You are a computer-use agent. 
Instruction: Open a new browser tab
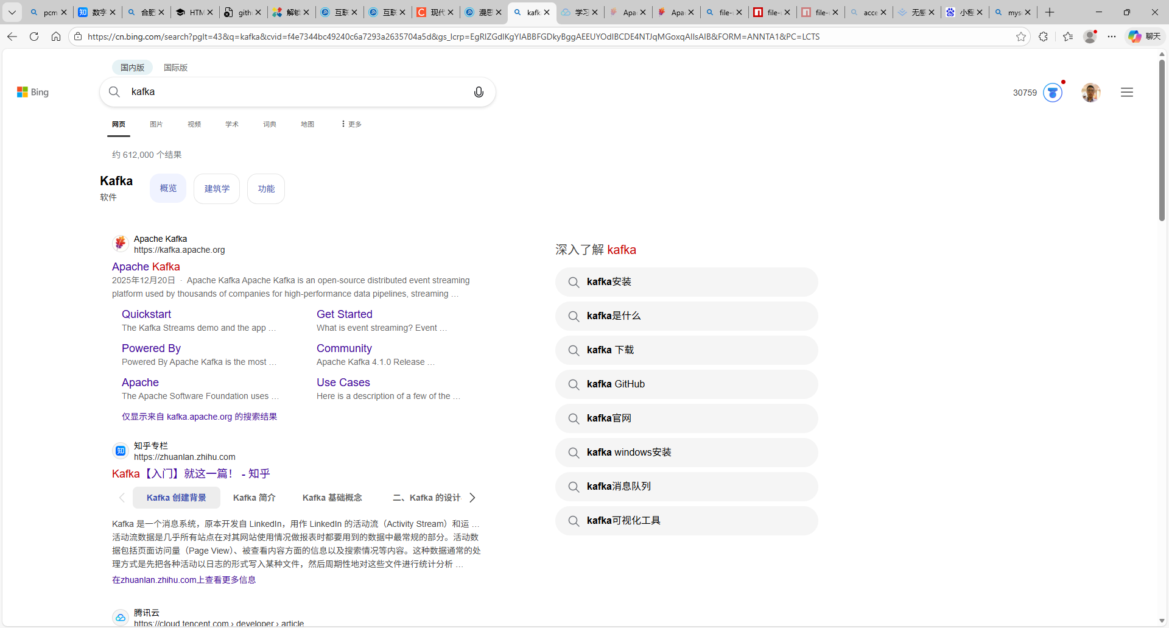pyautogui.click(x=1050, y=12)
